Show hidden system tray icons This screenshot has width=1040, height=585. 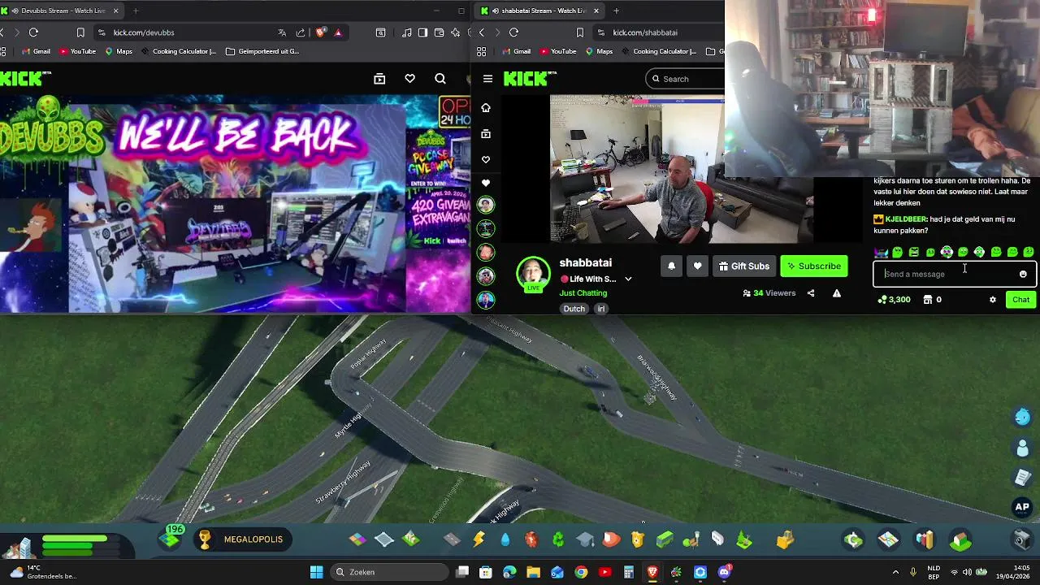coord(895,572)
